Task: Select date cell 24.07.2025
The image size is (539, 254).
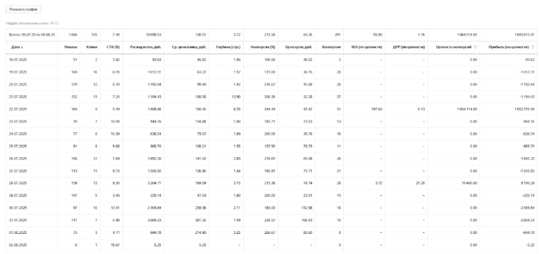Action: [18, 134]
